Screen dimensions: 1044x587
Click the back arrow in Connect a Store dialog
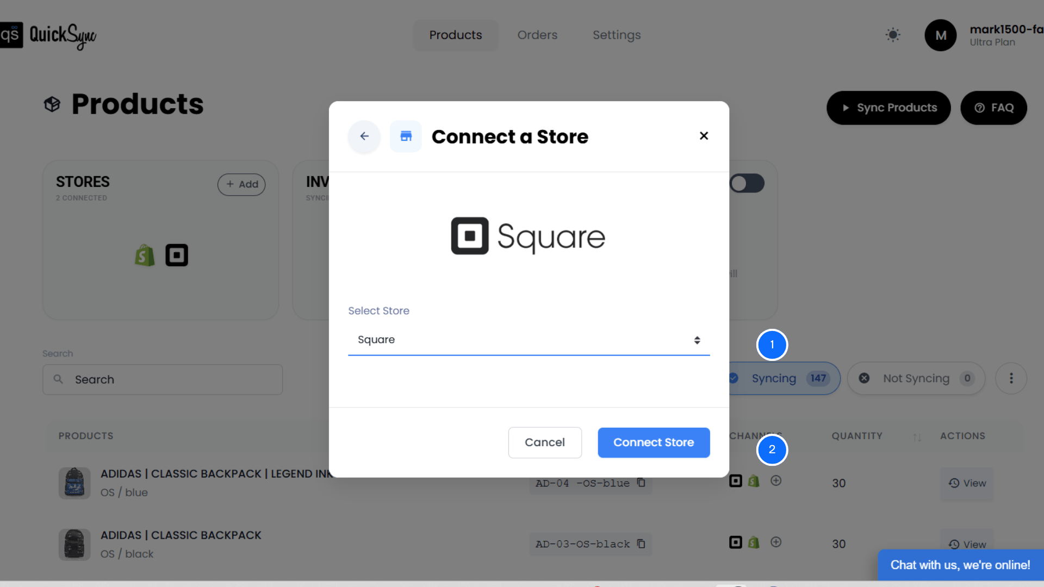pyautogui.click(x=364, y=136)
